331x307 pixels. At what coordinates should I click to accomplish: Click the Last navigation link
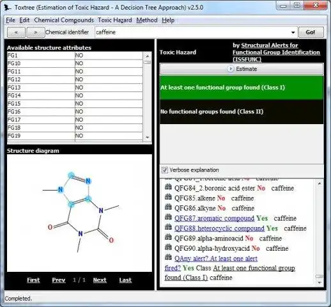tap(125, 280)
